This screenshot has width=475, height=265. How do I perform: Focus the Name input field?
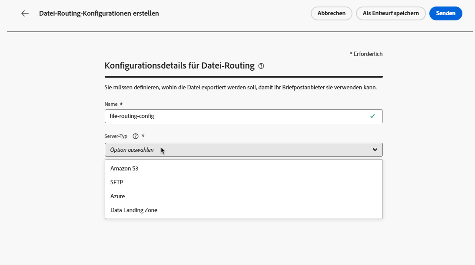243,116
